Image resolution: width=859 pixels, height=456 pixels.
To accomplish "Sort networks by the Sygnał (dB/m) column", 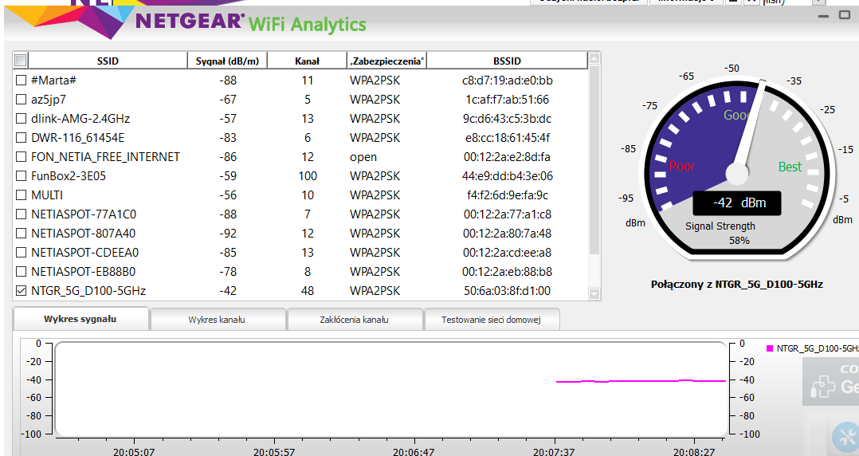I will 227,61.
